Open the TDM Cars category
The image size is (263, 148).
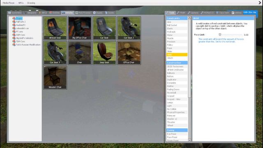coord(20,41)
